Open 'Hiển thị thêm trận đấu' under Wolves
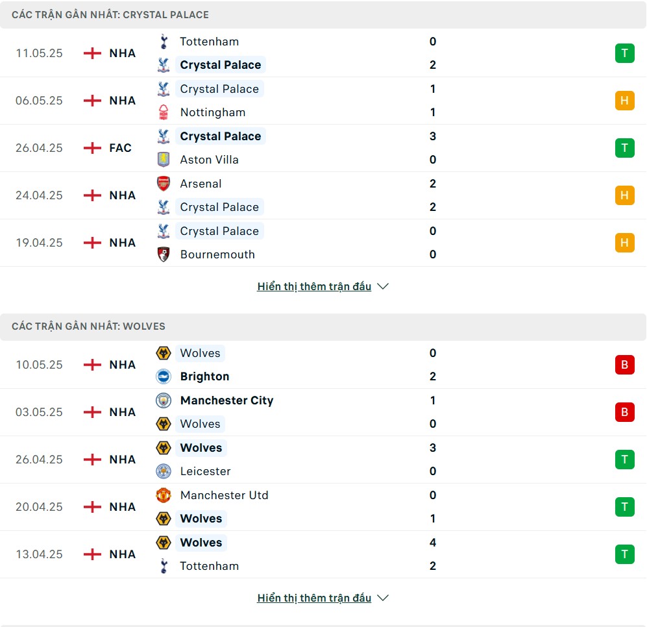The width and height of the screenshot is (647, 627). pos(314,598)
